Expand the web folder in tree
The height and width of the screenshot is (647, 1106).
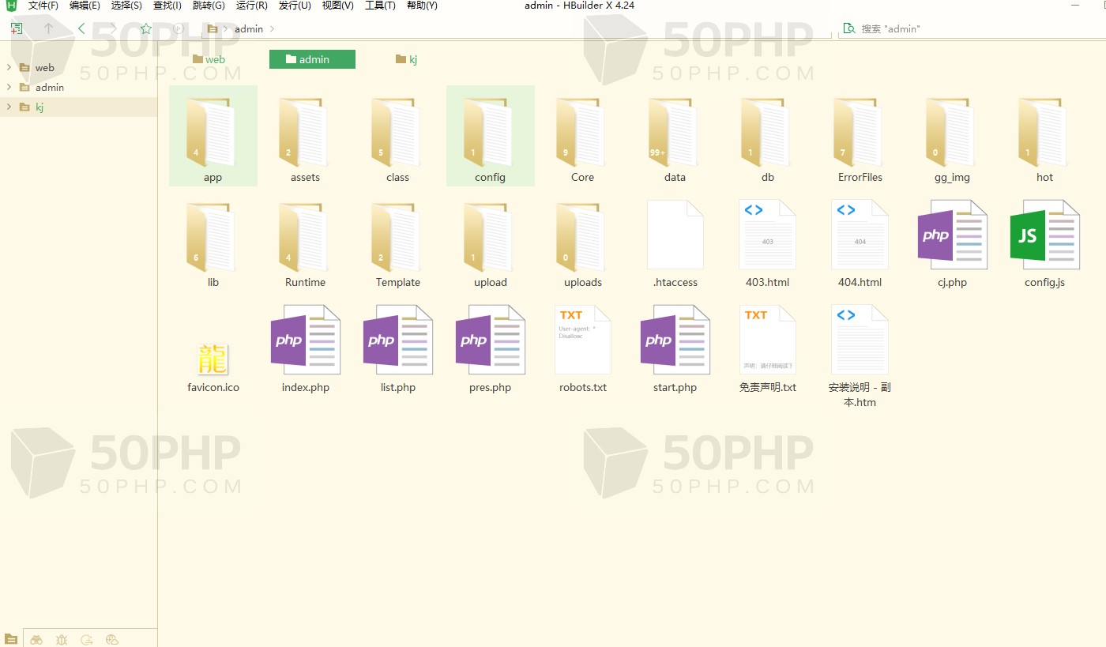click(9, 67)
